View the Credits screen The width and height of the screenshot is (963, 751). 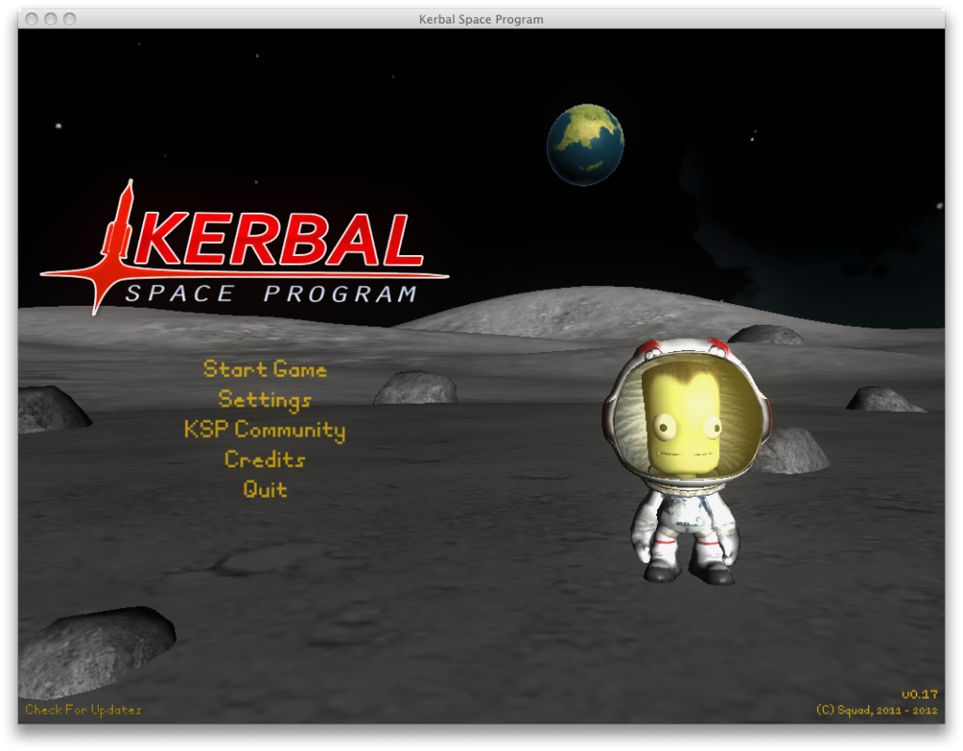[265, 459]
